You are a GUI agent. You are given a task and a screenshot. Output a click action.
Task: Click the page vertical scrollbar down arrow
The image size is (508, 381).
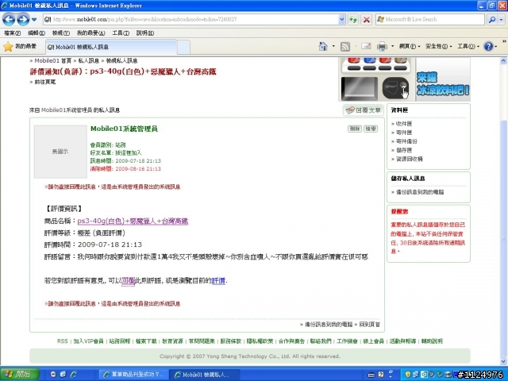[x=503, y=362]
